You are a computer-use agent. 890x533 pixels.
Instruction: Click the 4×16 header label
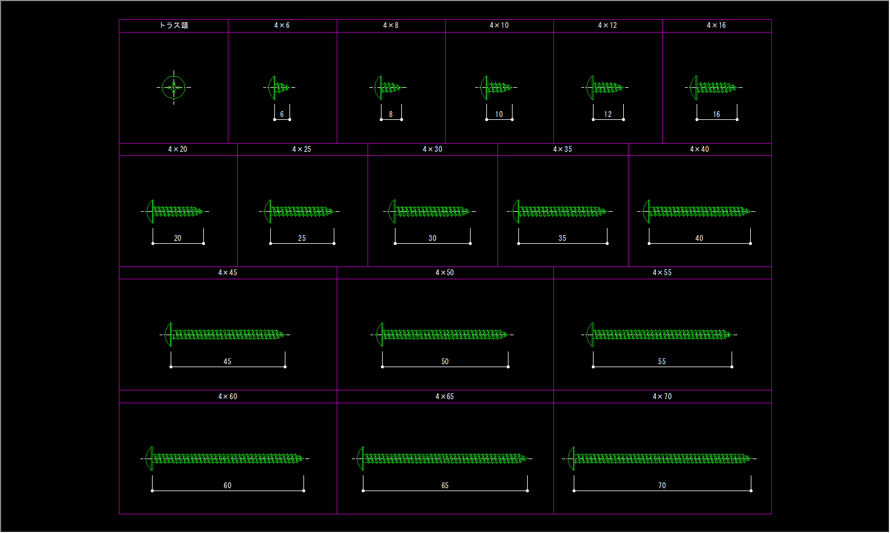tap(716, 26)
